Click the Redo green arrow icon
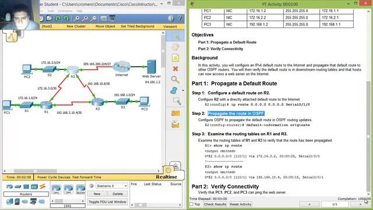The image size is (373, 210). tap(66, 18)
